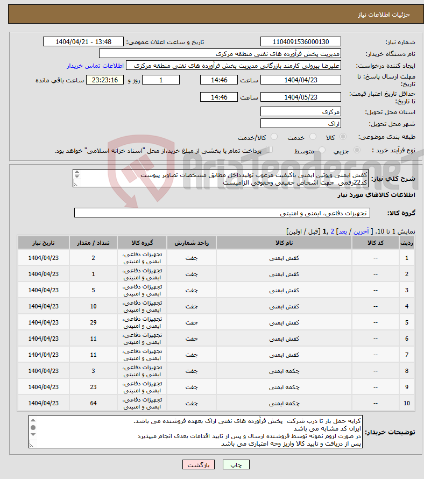Click the price validity date 1404/05/23 field
424x479 pixels.
(x=301, y=97)
